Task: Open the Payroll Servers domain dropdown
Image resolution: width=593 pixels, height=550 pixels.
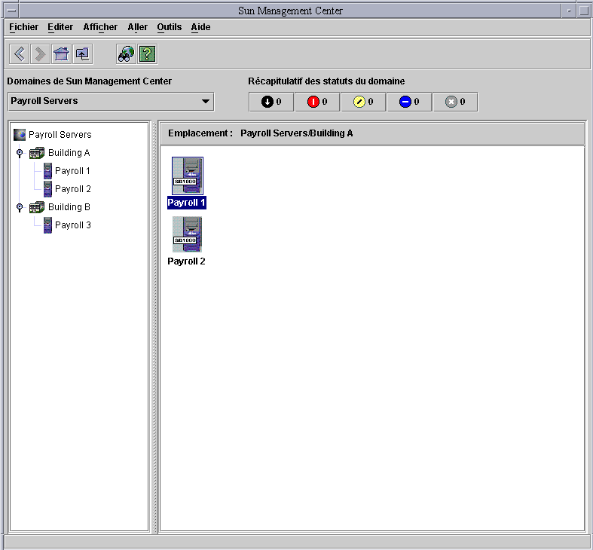Action: click(111, 102)
